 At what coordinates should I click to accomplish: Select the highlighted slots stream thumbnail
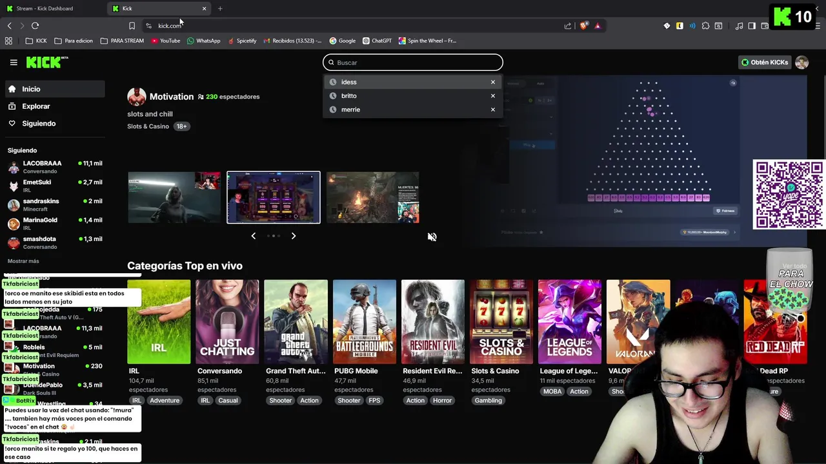pos(274,197)
